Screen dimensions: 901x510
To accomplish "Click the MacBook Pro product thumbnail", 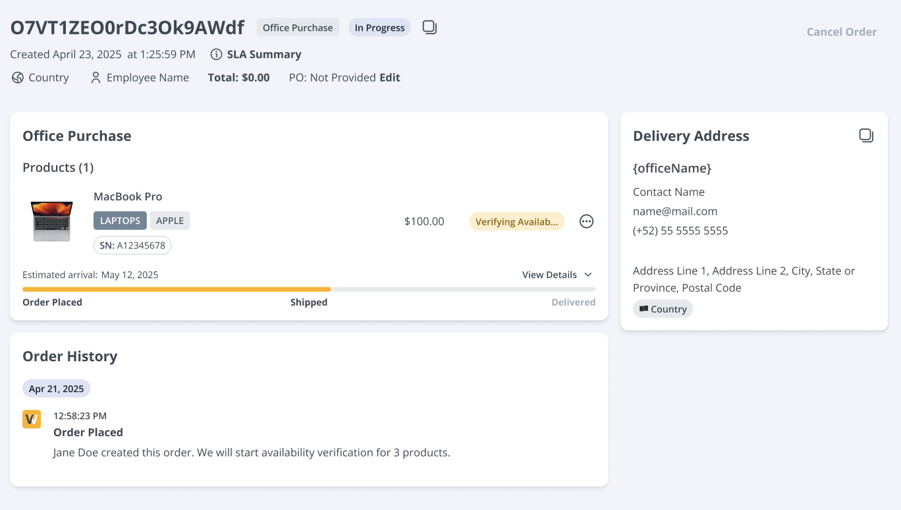I will pyautogui.click(x=51, y=221).
